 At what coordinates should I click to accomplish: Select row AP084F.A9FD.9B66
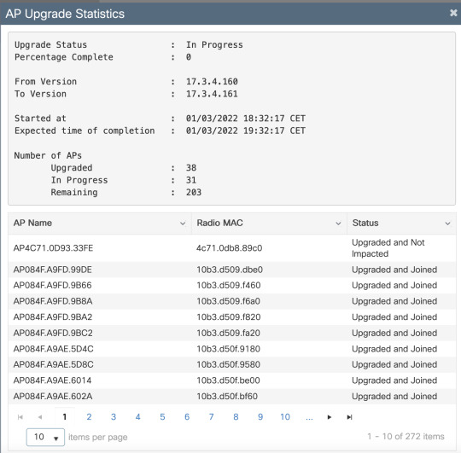coord(232,285)
